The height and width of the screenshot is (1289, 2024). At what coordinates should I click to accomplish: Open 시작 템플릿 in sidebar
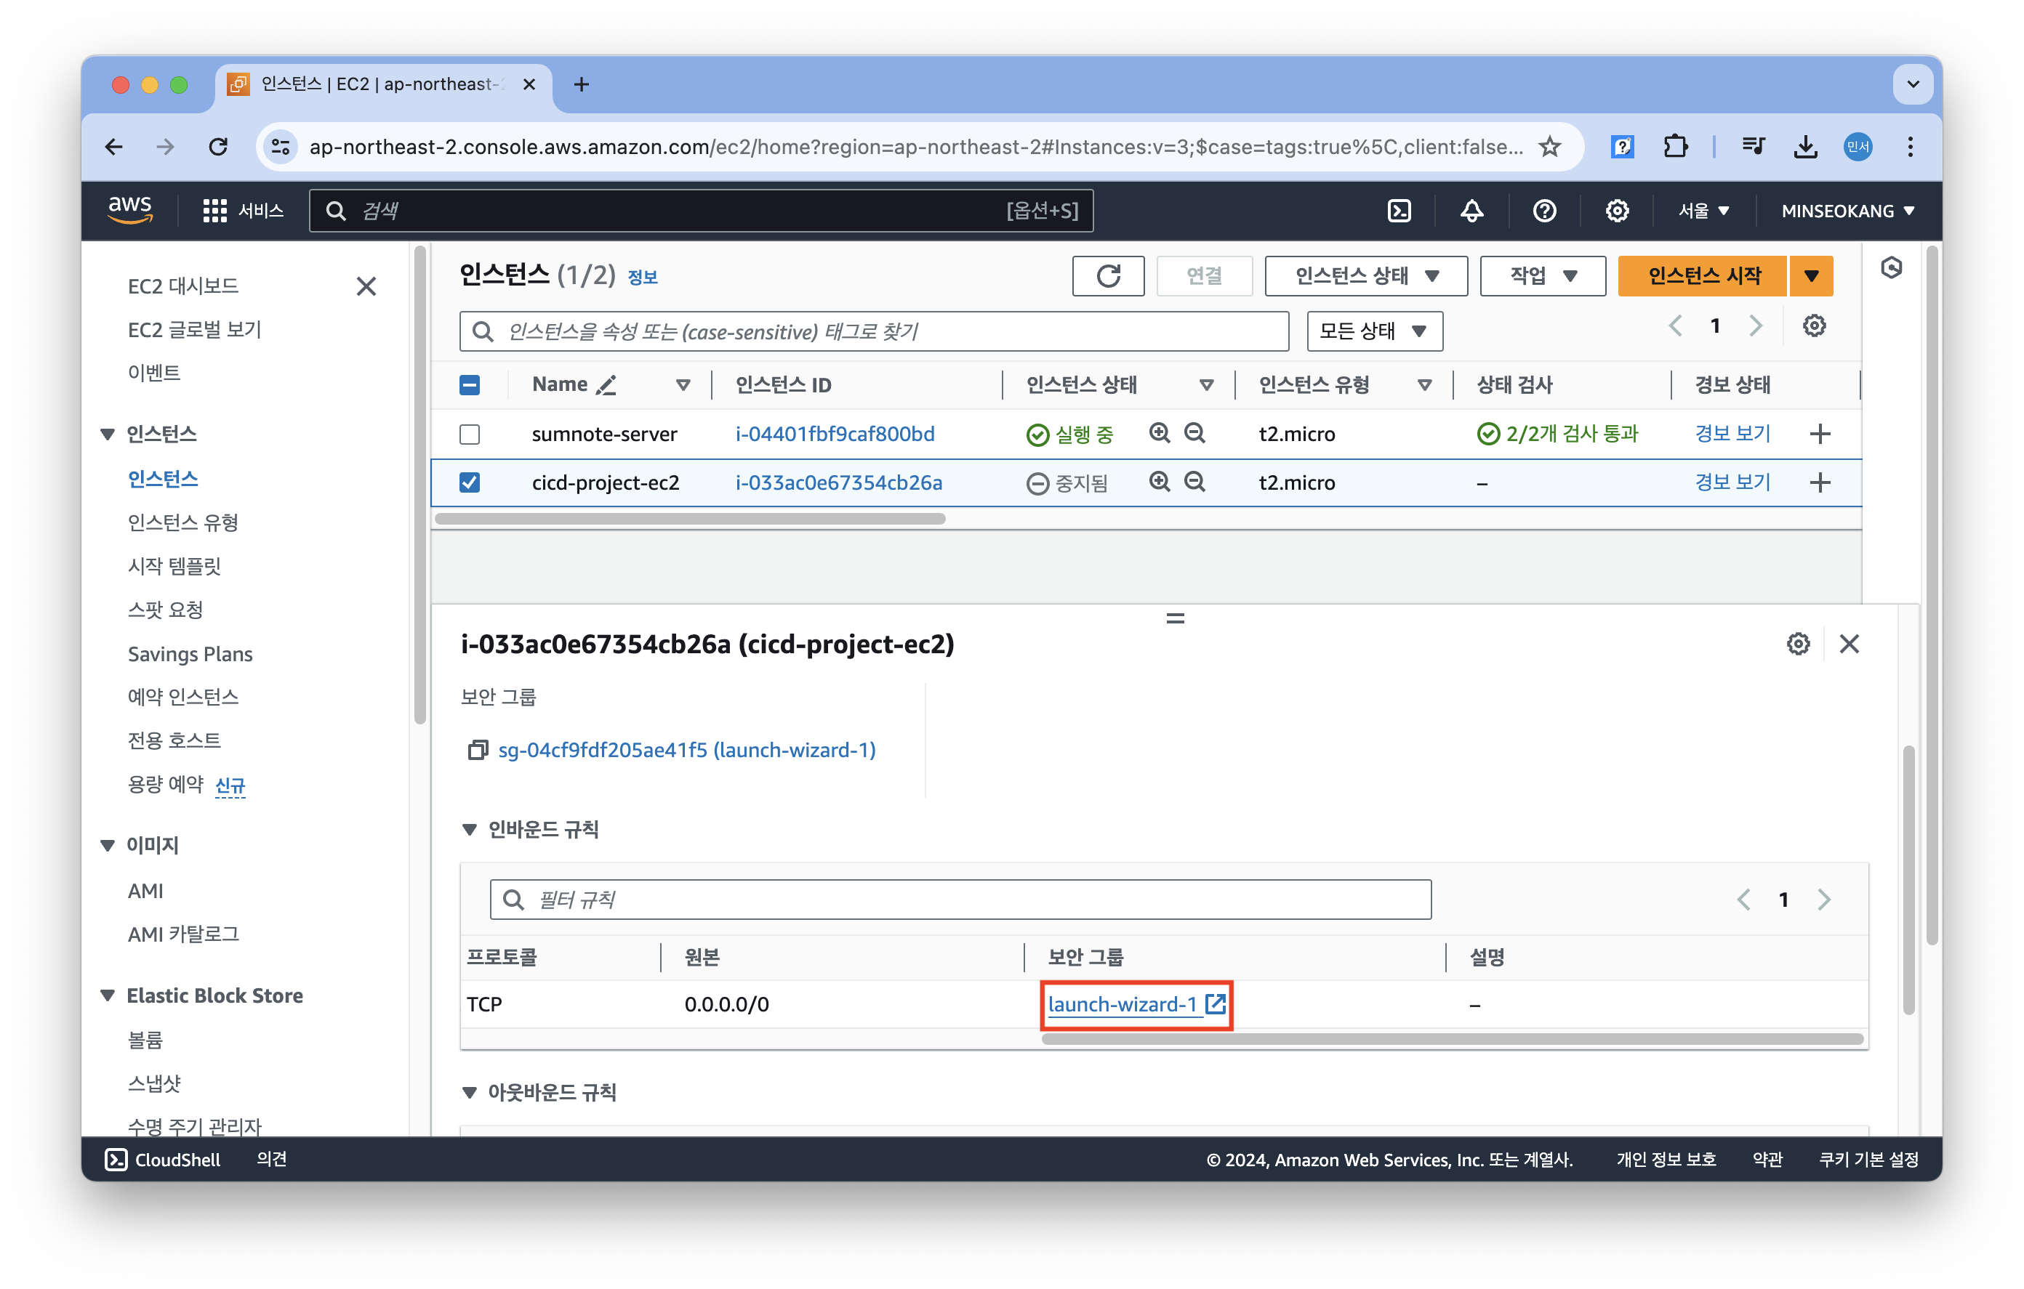tap(174, 566)
